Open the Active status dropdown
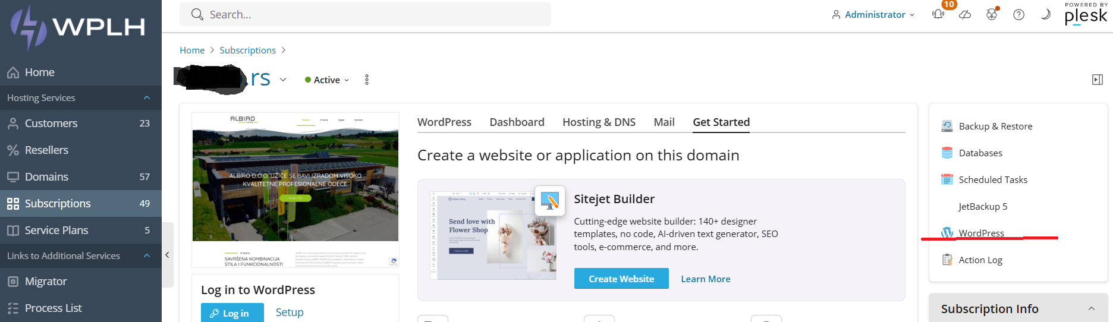Viewport: 1113px width, 322px height. [x=327, y=80]
